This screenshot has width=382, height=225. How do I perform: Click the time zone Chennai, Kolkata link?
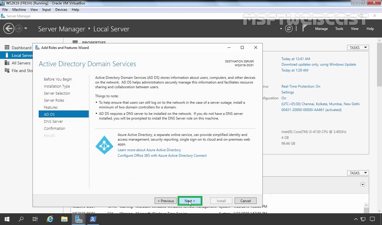[x=320, y=104]
